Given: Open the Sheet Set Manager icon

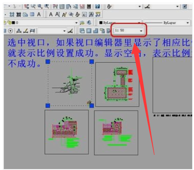Looking at the screenshot, I should pos(75,6).
